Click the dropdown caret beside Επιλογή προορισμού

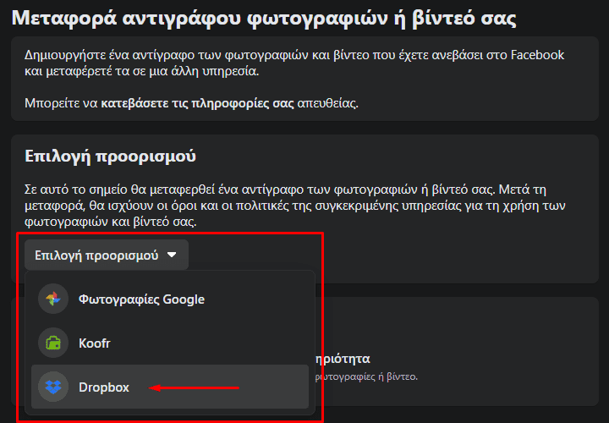pyautogui.click(x=172, y=255)
